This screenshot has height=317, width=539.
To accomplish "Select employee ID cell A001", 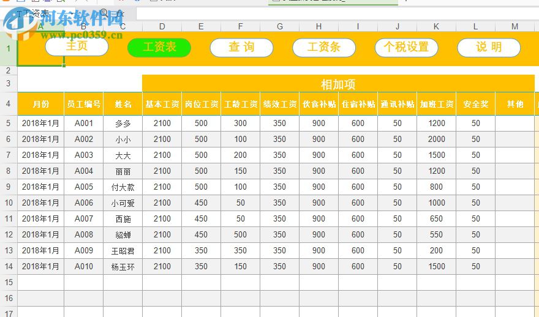I will (83, 123).
